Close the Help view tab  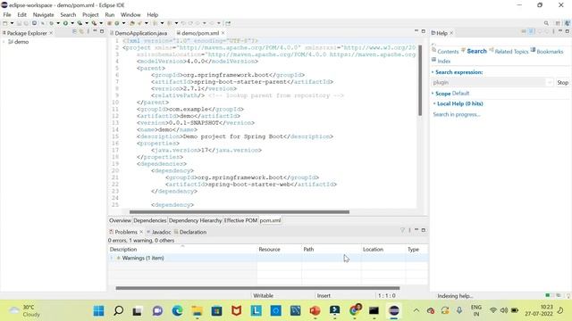tap(451, 33)
